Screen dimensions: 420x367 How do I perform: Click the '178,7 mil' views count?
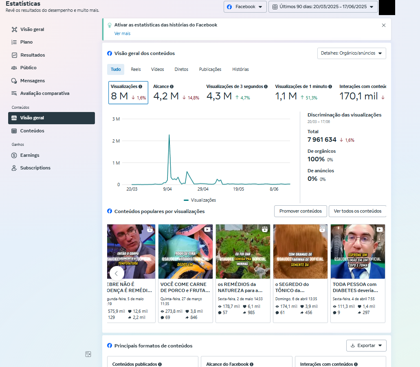pos(231,306)
